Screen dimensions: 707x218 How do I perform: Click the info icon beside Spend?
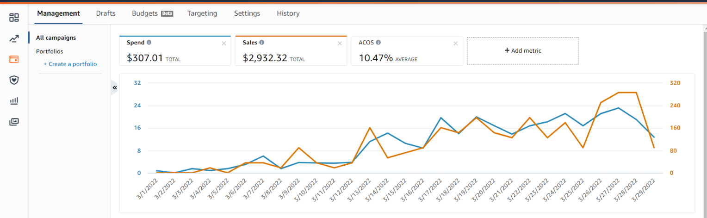click(149, 43)
